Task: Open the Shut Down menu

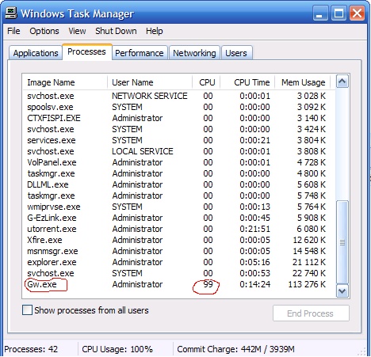Action: click(116, 31)
